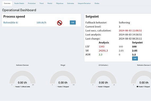The height and width of the screenshot is (101, 151).
Task: Open the Rohmühle 8 link
Action: pos(11,23)
